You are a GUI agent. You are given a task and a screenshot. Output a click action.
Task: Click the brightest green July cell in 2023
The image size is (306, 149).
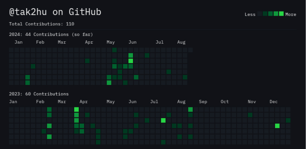point(163,120)
